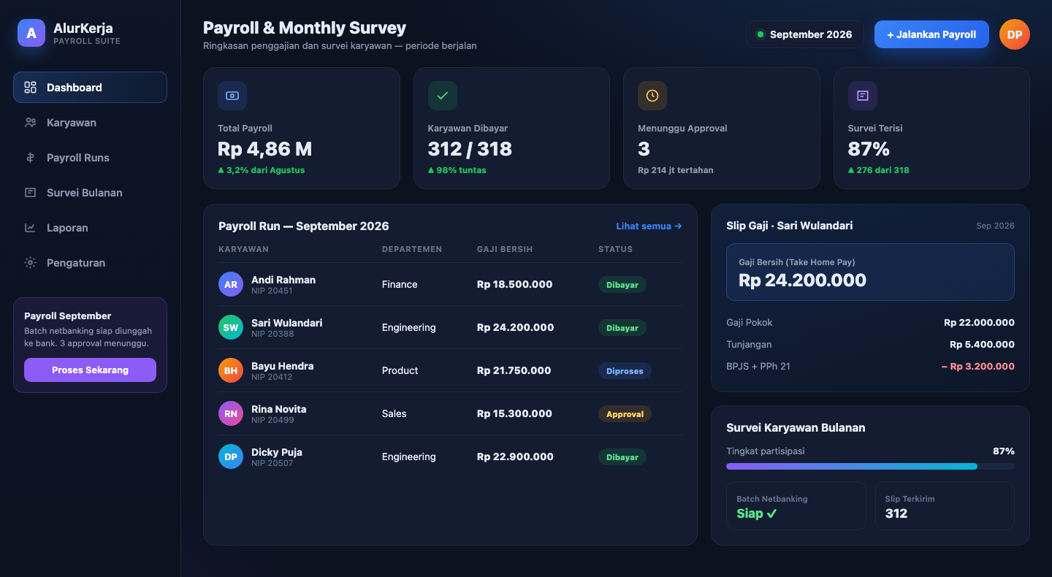Click Dicky Puja's DP row avatar
The image size is (1052, 577).
click(x=231, y=457)
